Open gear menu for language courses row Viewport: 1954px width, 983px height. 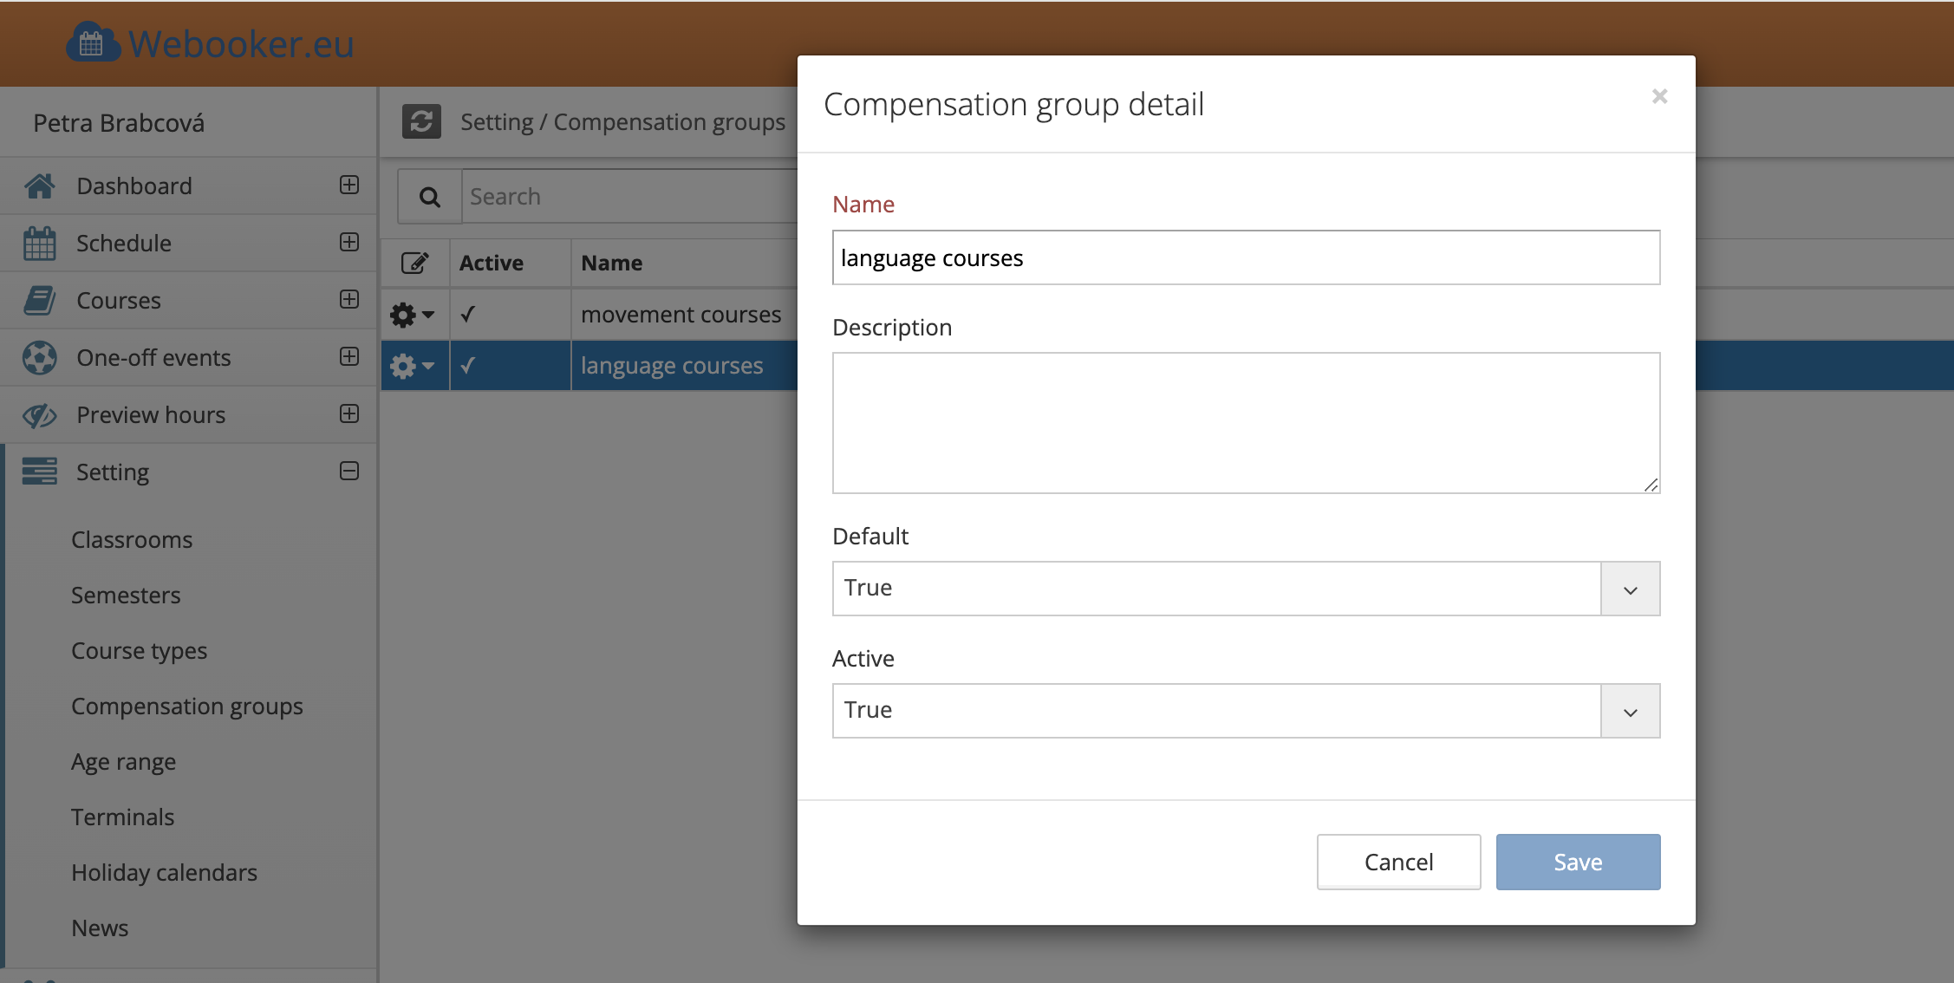[x=412, y=366]
